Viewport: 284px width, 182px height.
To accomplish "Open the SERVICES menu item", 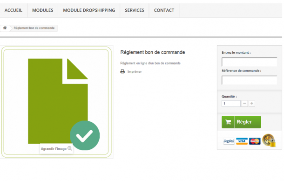I will (x=135, y=10).
